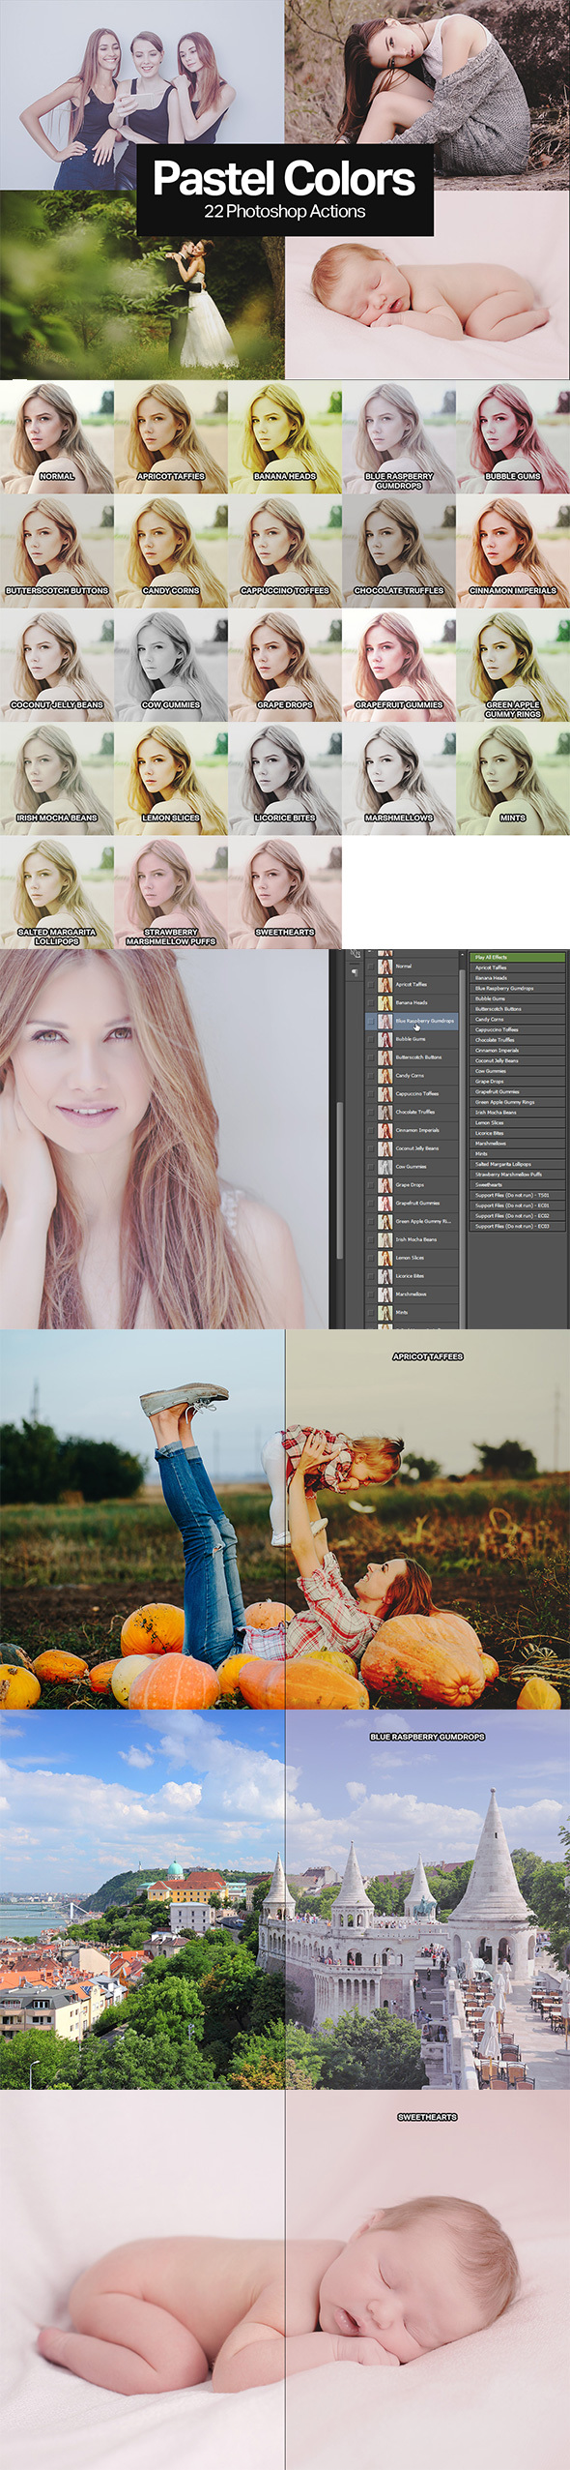Run Irish Mocha Beans in Actions panel

pos(518,1113)
